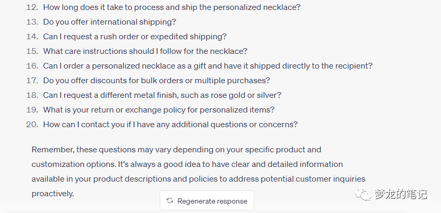Image resolution: width=441 pixels, height=213 pixels.
Task: Click list number 12
Action: tap(32, 7)
